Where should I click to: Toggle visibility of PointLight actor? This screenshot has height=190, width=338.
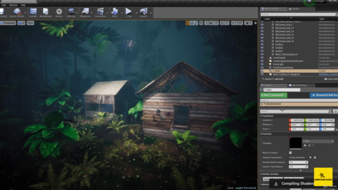tap(262, 64)
